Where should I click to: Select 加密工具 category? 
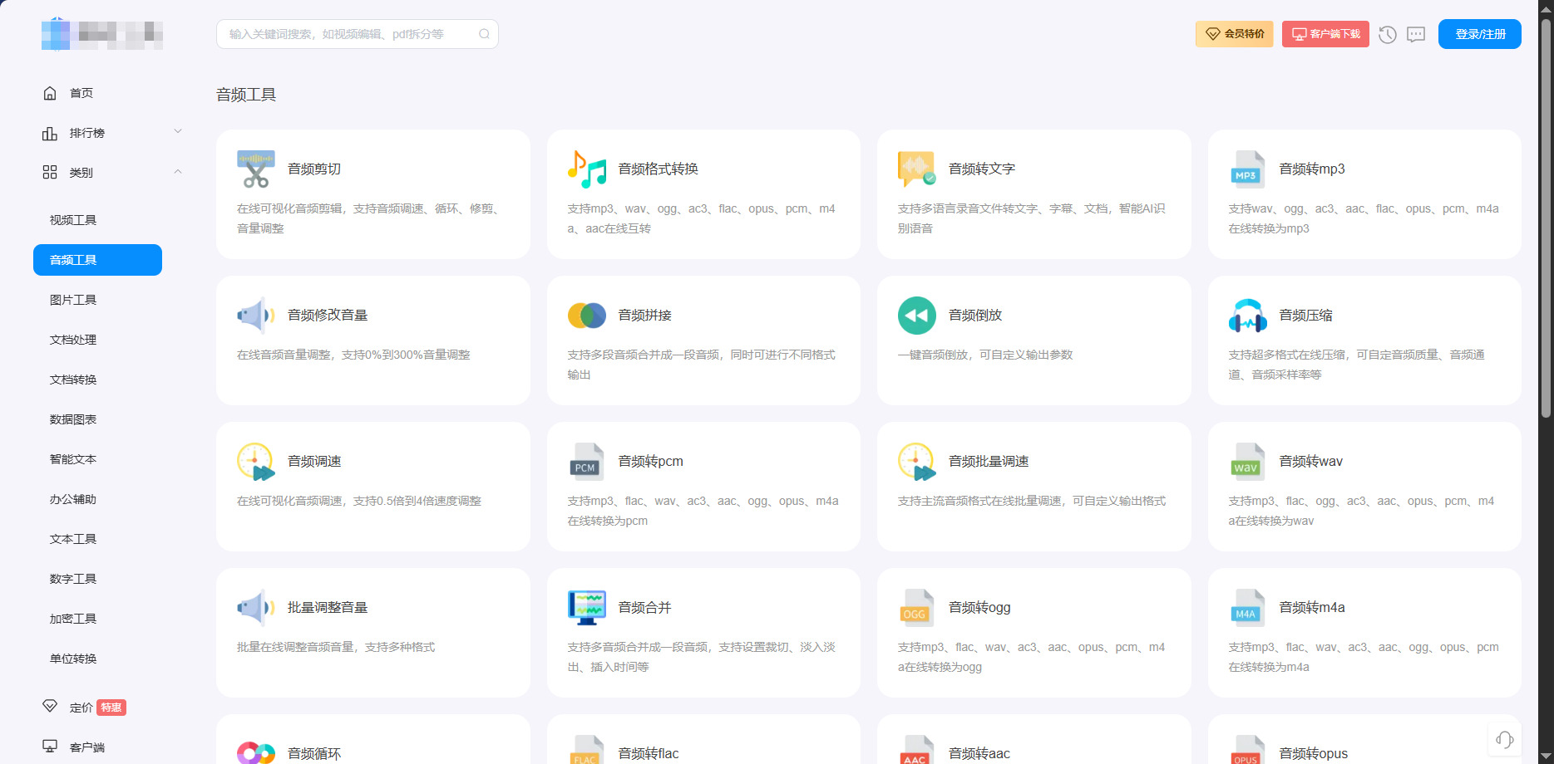(x=73, y=619)
